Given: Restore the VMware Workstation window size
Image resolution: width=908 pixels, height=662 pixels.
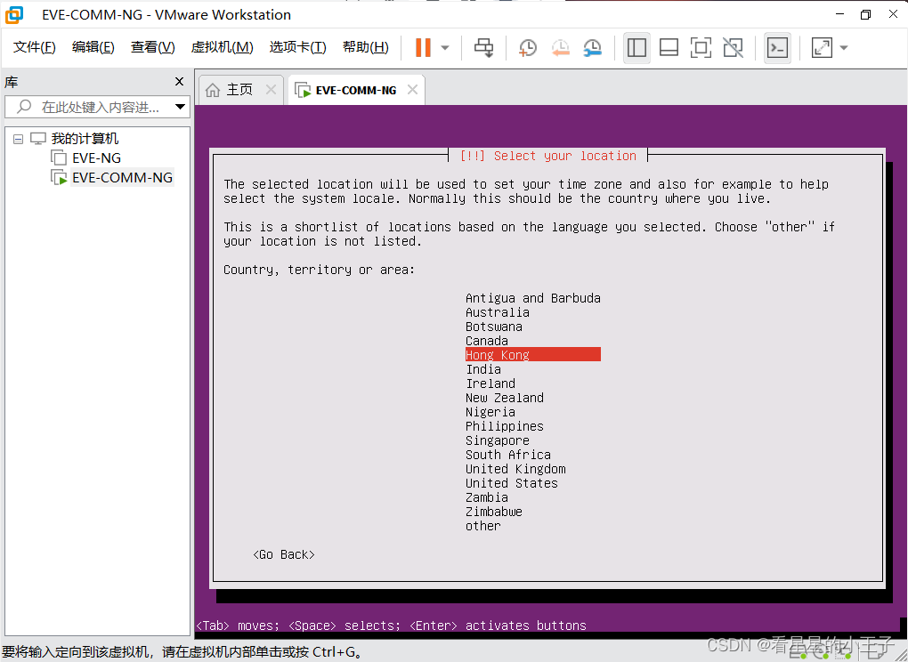Looking at the screenshot, I should tap(866, 14).
